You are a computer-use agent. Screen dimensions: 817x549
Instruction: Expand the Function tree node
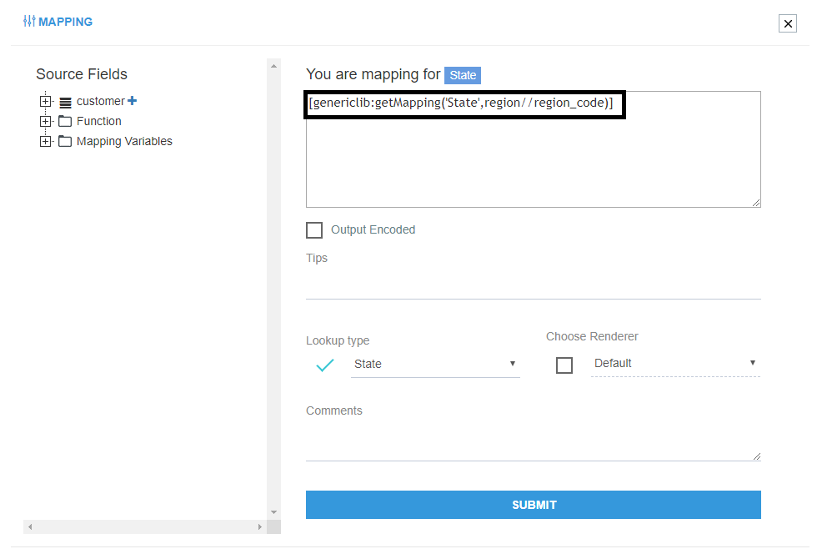(x=45, y=121)
